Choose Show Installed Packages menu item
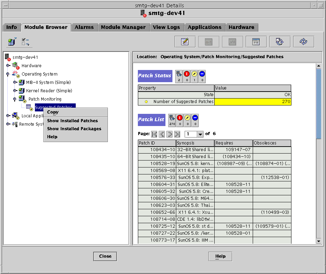This screenshot has width=326, height=274. tap(75, 129)
